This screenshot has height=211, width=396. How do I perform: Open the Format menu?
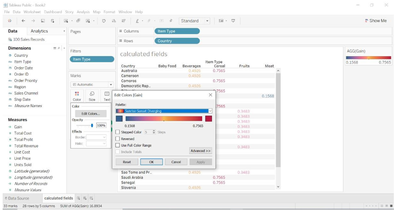(x=109, y=12)
